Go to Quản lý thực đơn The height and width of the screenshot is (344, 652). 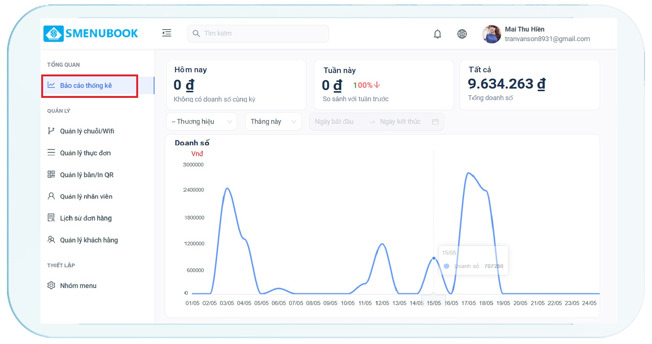[85, 153]
